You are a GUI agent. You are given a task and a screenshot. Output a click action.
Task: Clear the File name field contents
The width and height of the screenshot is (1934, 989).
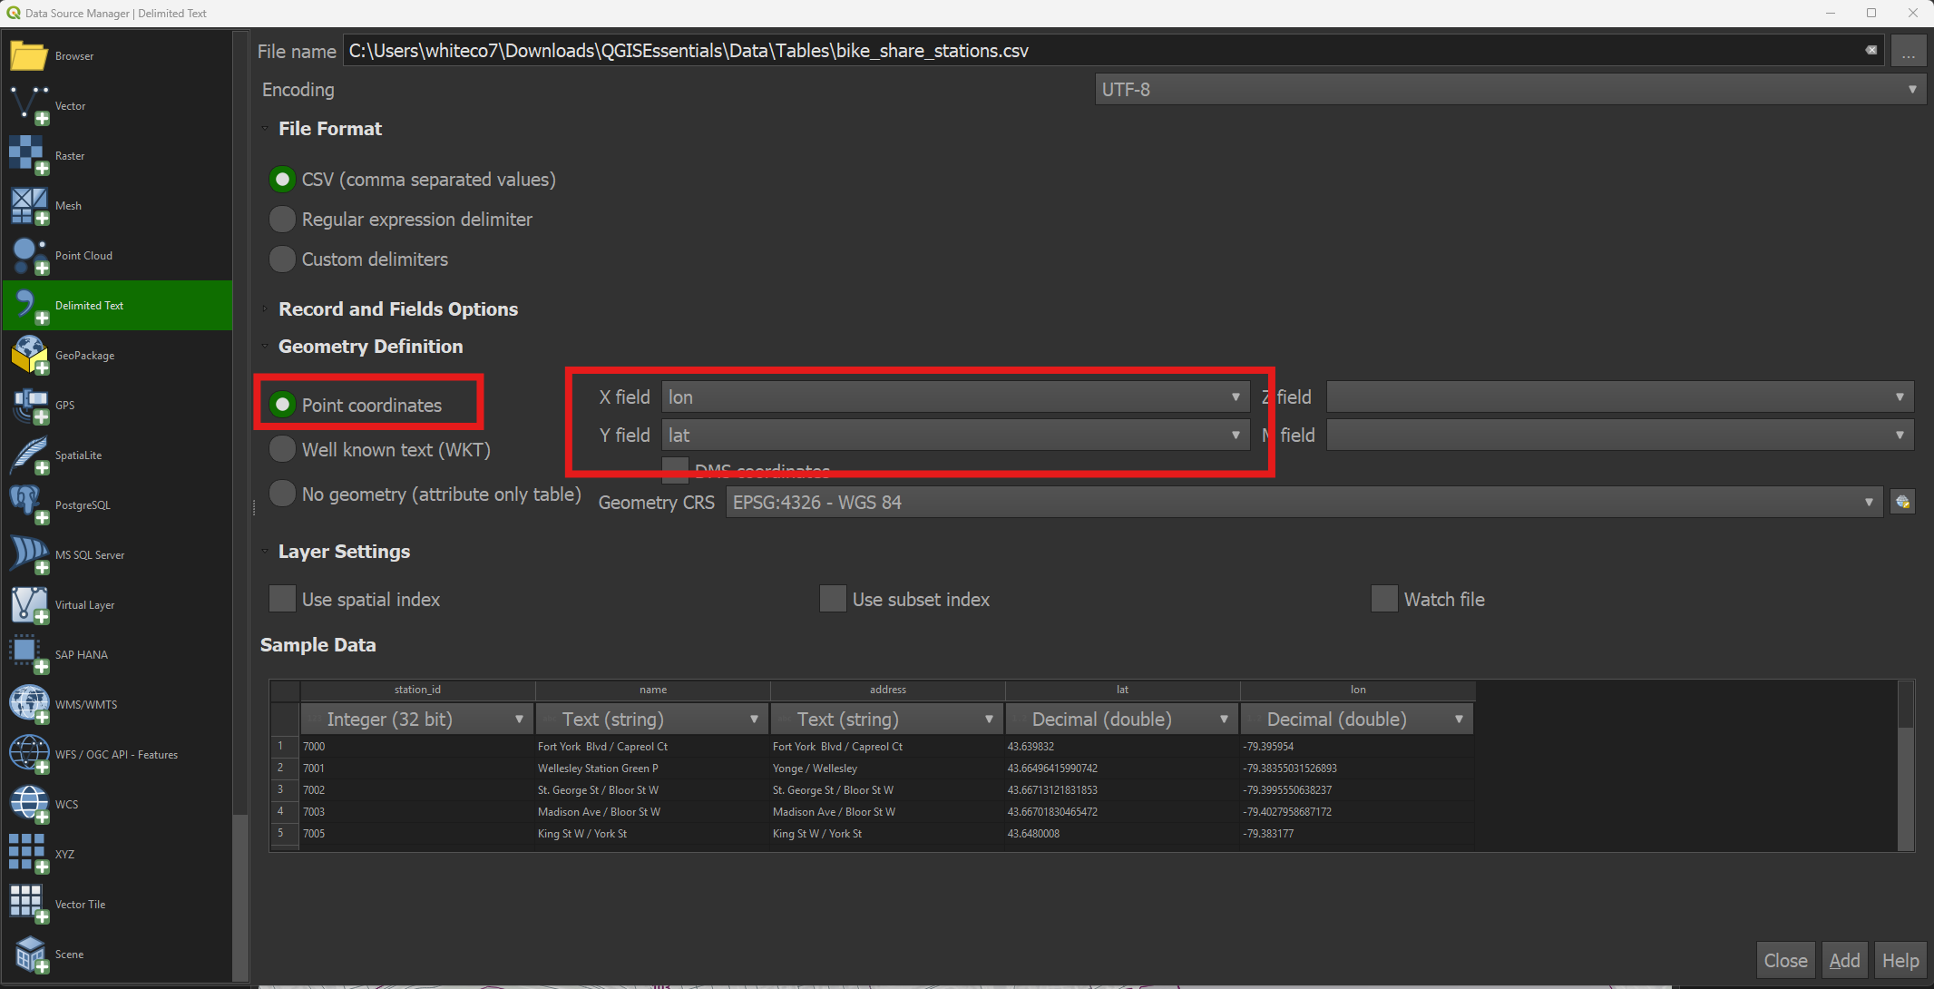[x=1871, y=51]
